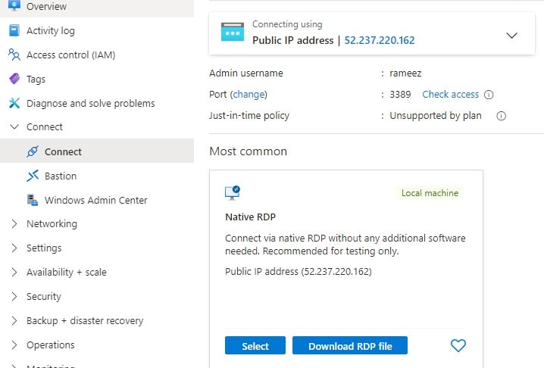Open Access control (IAM) menu item
The image size is (544, 368).
(97, 55)
